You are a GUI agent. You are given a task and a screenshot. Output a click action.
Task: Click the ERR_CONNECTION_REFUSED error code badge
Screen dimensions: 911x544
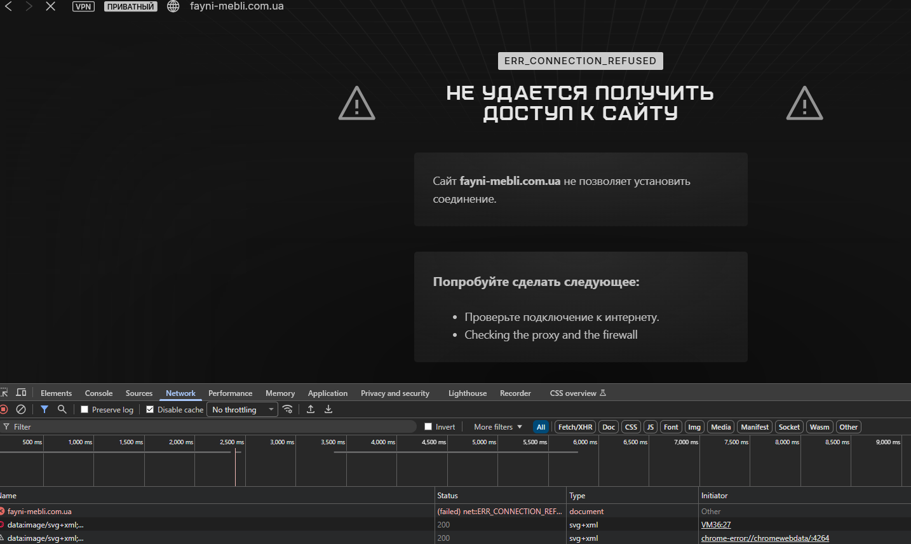580,61
